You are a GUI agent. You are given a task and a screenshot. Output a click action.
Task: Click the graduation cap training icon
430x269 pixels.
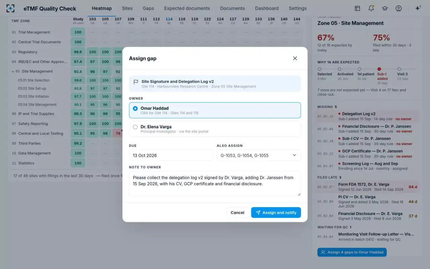385,8
